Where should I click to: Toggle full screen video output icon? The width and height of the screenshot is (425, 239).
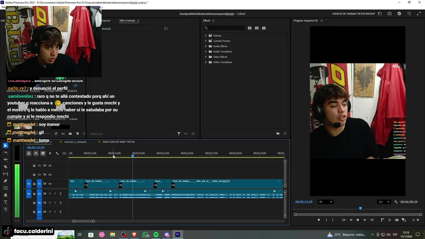[419, 14]
